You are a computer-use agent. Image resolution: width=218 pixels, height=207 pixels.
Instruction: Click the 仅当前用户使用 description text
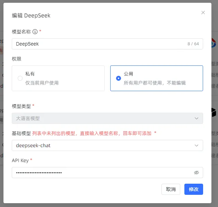(42, 83)
